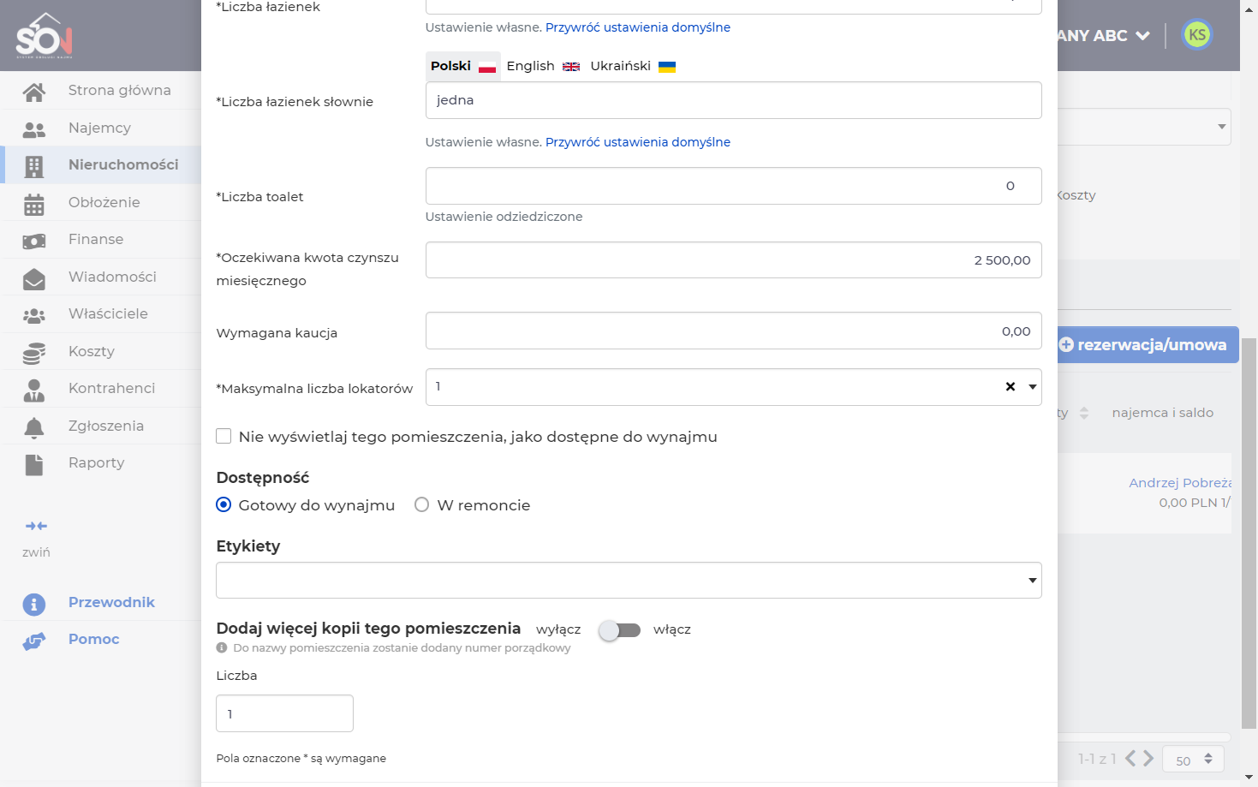The width and height of the screenshot is (1258, 787).
Task: Select Gotowy do wynajmu radio button
Action: pos(224,504)
